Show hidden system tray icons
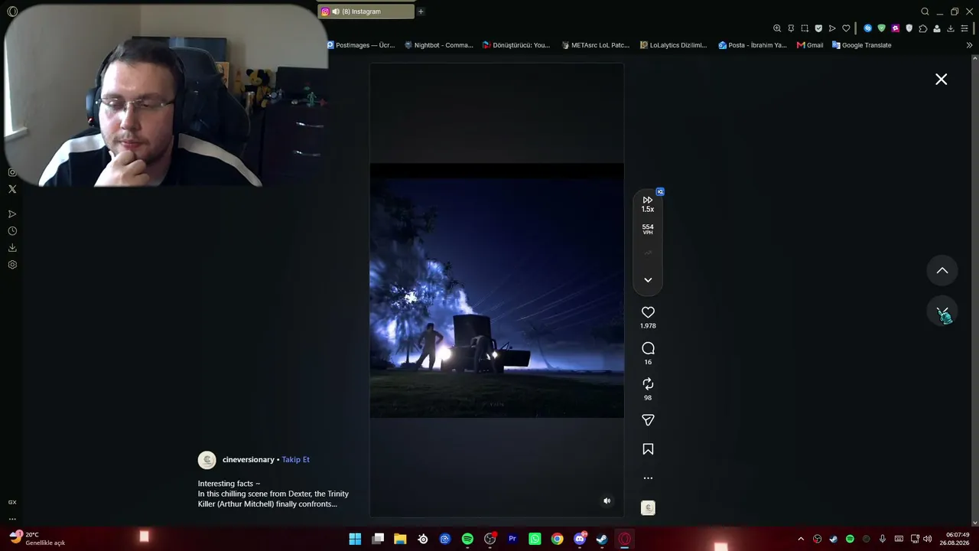 tap(801, 539)
